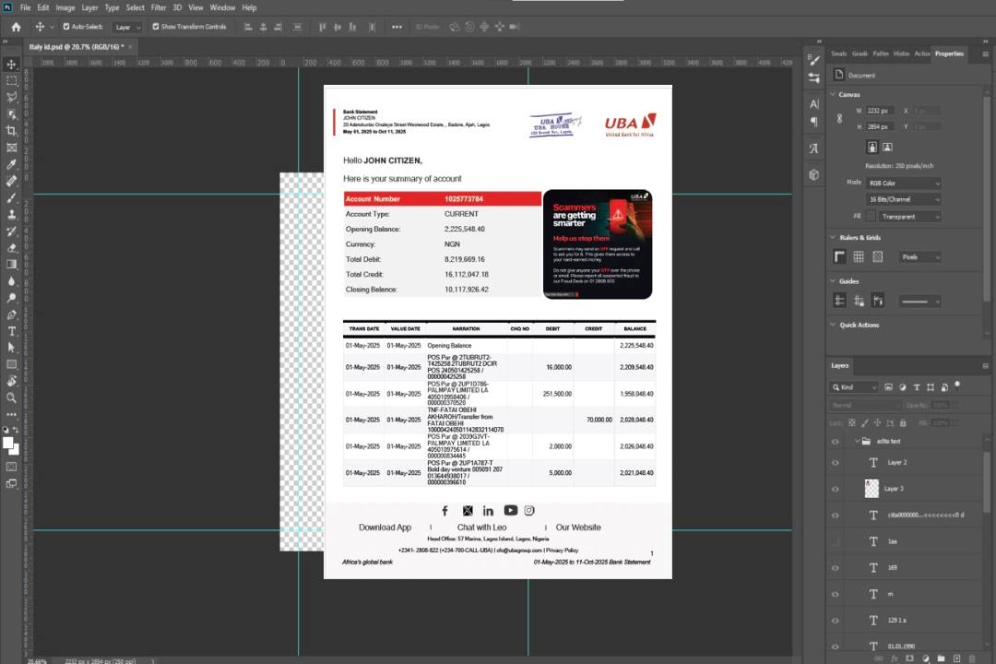Select the Lasso tool
This screenshot has width=996, height=664.
pyautogui.click(x=11, y=97)
